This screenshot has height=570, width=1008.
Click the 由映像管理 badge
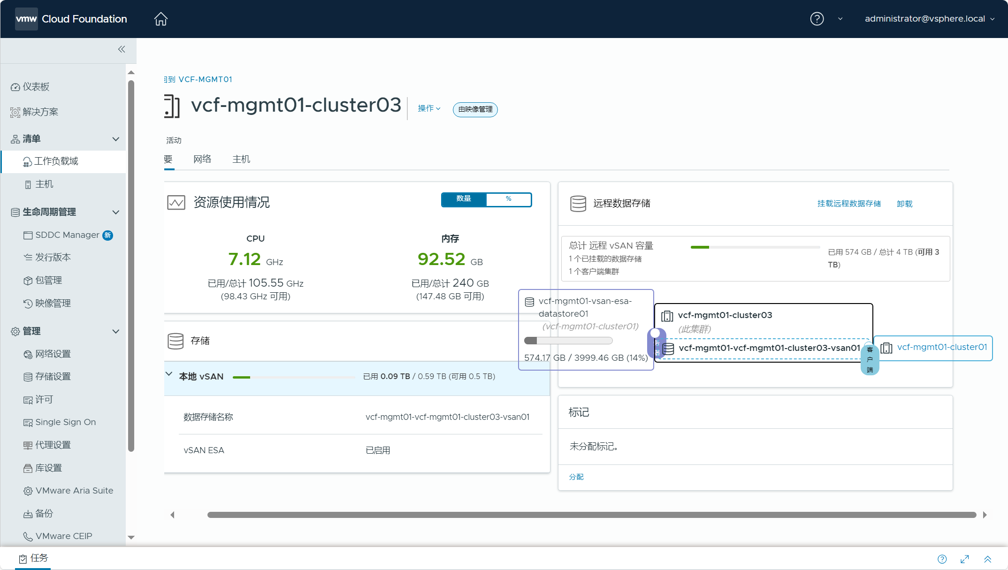(475, 109)
